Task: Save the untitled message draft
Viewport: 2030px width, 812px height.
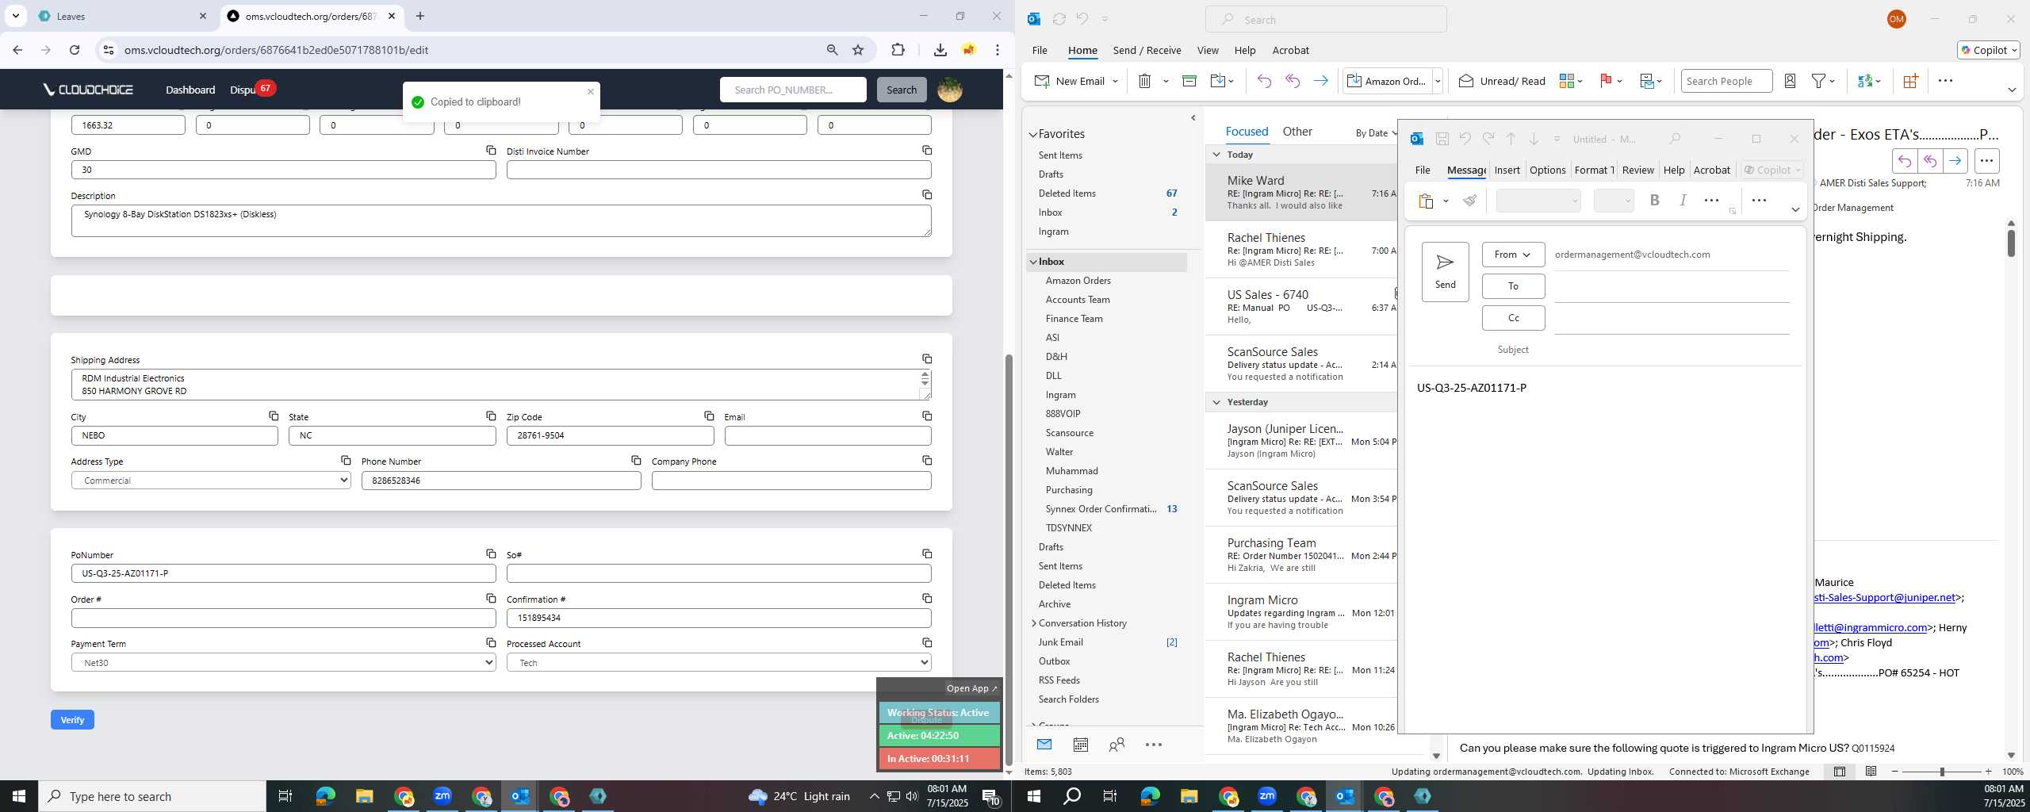Action: point(1442,139)
